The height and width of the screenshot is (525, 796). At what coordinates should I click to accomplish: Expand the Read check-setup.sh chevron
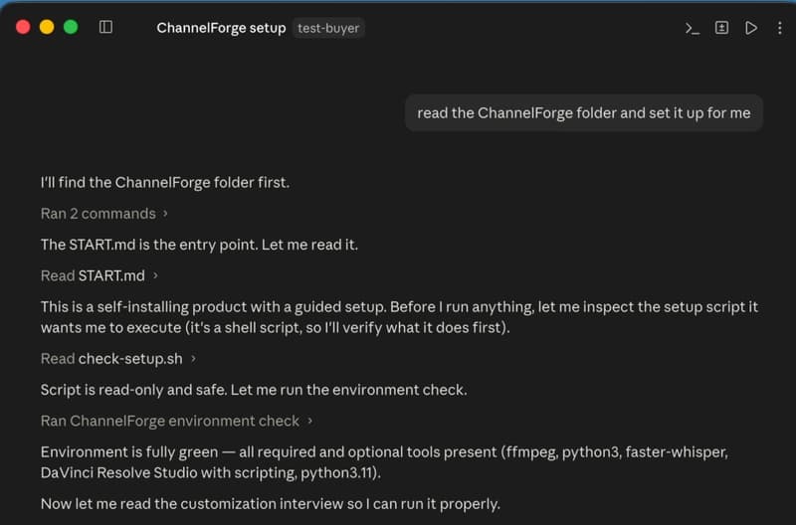pyautogui.click(x=193, y=359)
